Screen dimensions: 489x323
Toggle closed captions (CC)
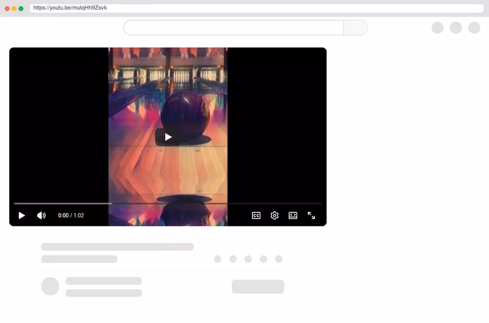[x=256, y=215]
